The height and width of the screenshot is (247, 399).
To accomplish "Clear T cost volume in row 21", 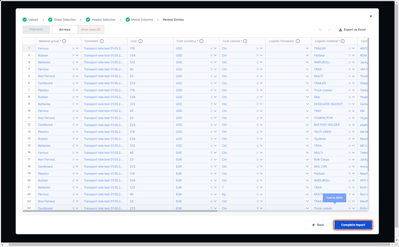I will pyautogui.click(x=257, y=188).
